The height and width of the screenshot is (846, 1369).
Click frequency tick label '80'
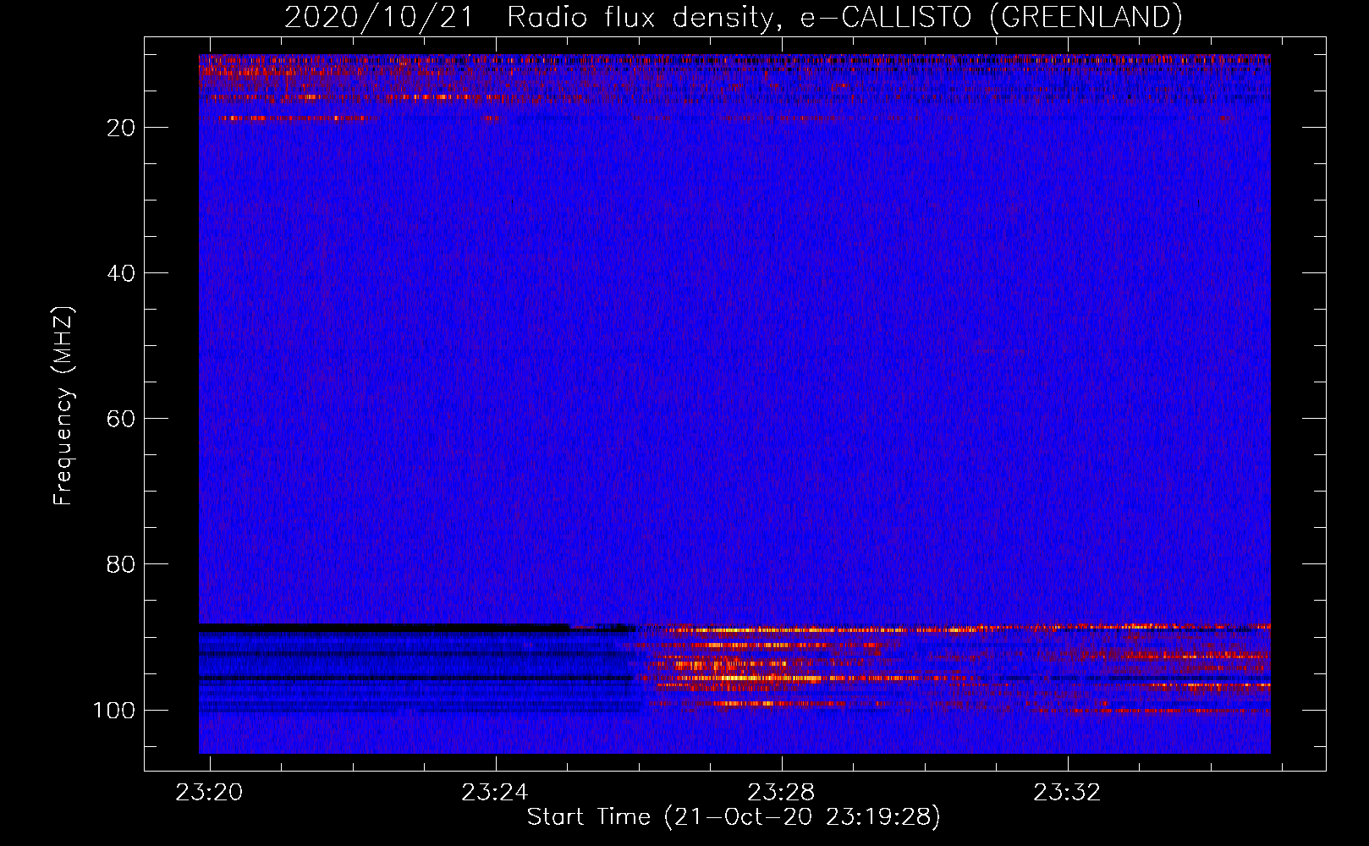tap(121, 564)
